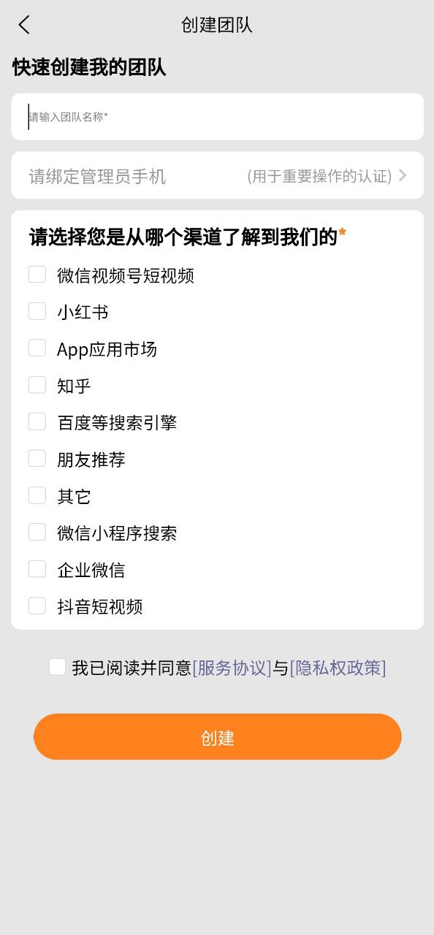Select the App应用市场 checkbox
Screen dimensions: 434x935
point(37,348)
